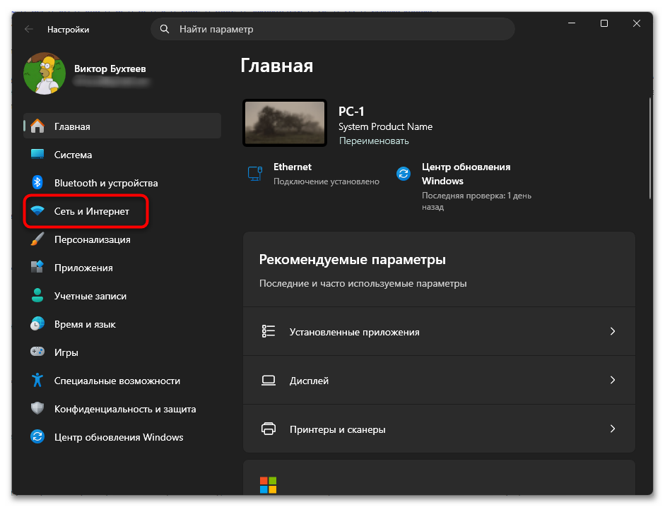665x507 pixels.
Task: Click the Windows Update sync icon near PC info
Action: coord(404,174)
